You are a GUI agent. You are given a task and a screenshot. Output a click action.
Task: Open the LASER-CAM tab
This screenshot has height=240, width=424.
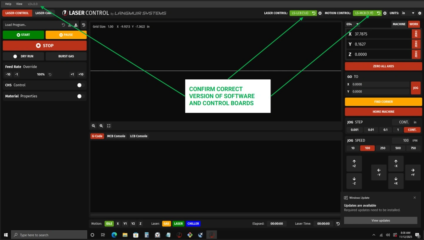[43, 13]
